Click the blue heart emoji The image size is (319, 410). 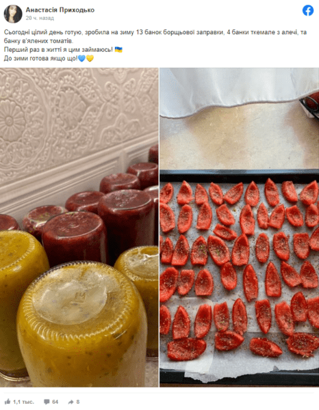(x=81, y=59)
